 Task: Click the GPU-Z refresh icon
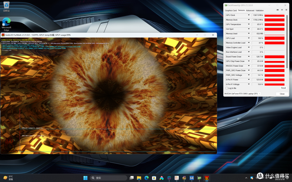click(282, 10)
